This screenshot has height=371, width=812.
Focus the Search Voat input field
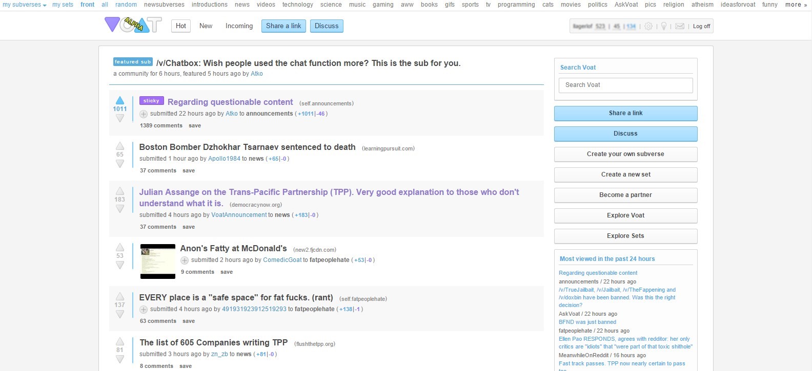coord(625,85)
